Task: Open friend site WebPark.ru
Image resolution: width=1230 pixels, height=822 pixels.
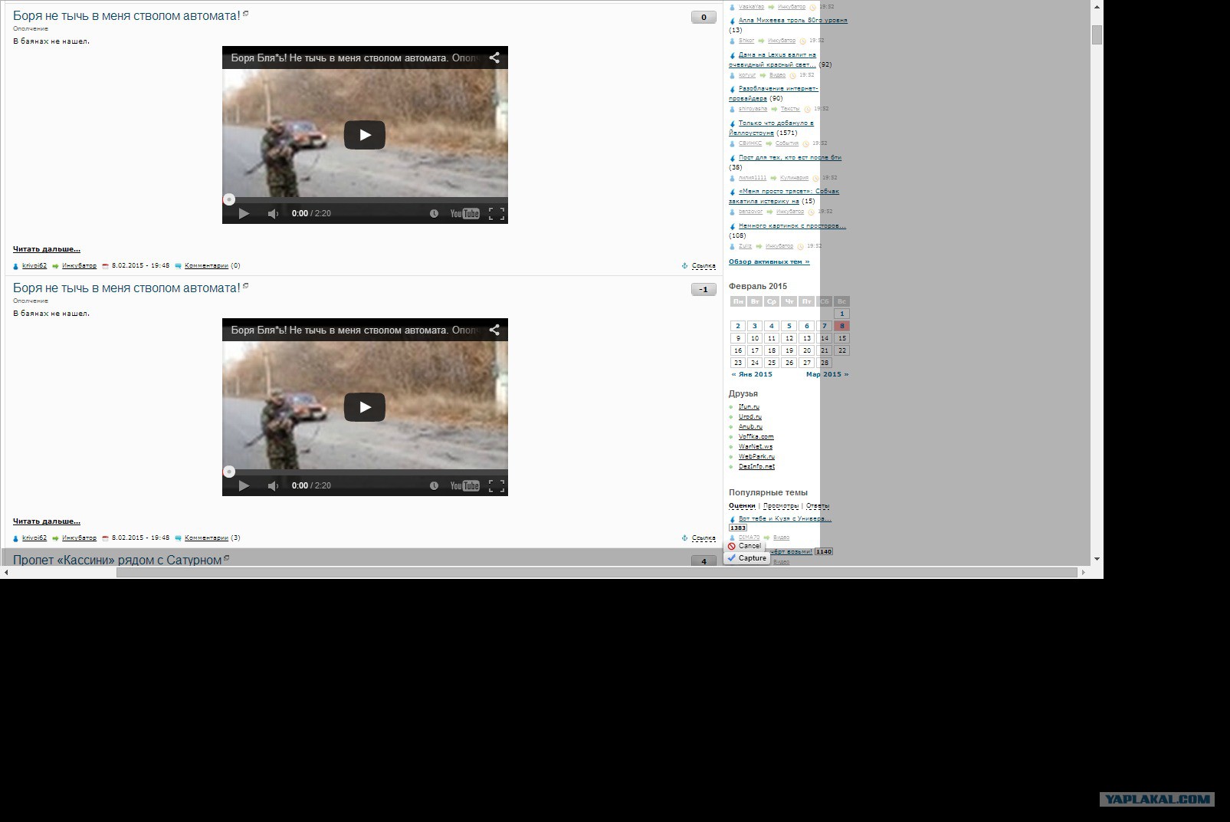Action: (x=756, y=456)
